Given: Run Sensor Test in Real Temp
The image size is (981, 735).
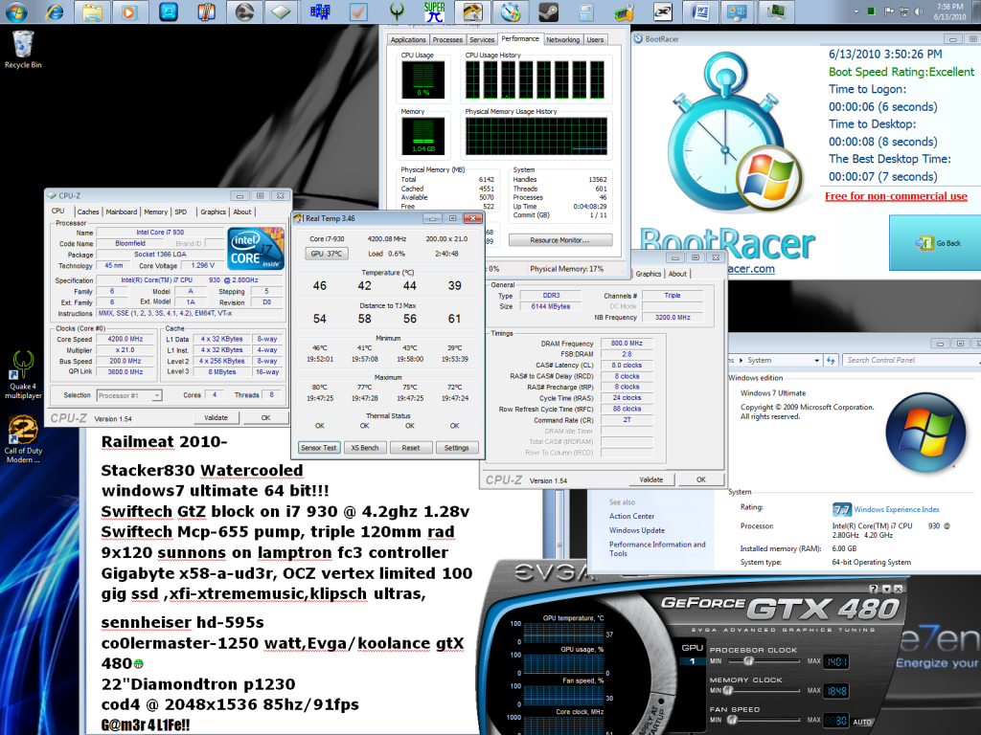Looking at the screenshot, I should click(x=319, y=448).
